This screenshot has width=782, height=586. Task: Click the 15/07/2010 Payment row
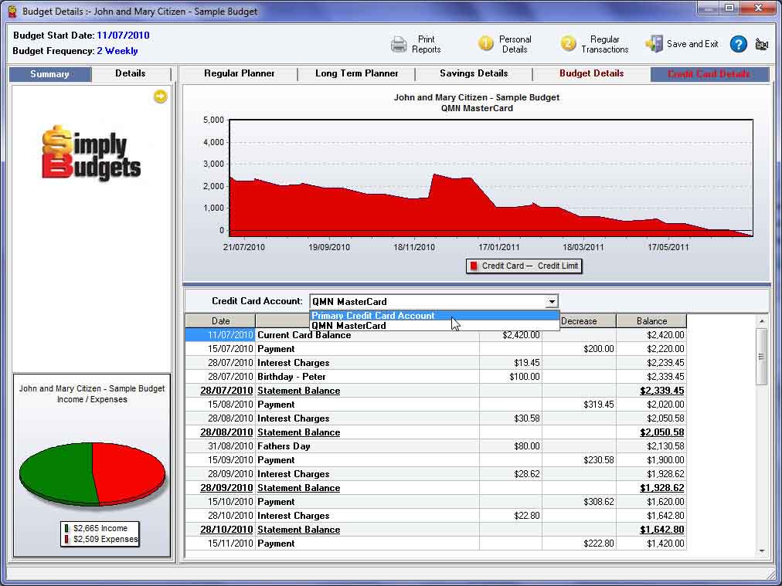(x=436, y=349)
